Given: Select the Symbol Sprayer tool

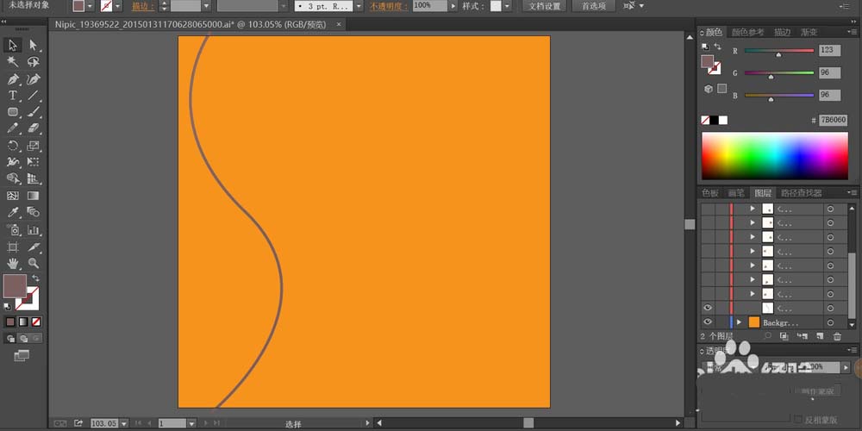Looking at the screenshot, I should click(13, 230).
